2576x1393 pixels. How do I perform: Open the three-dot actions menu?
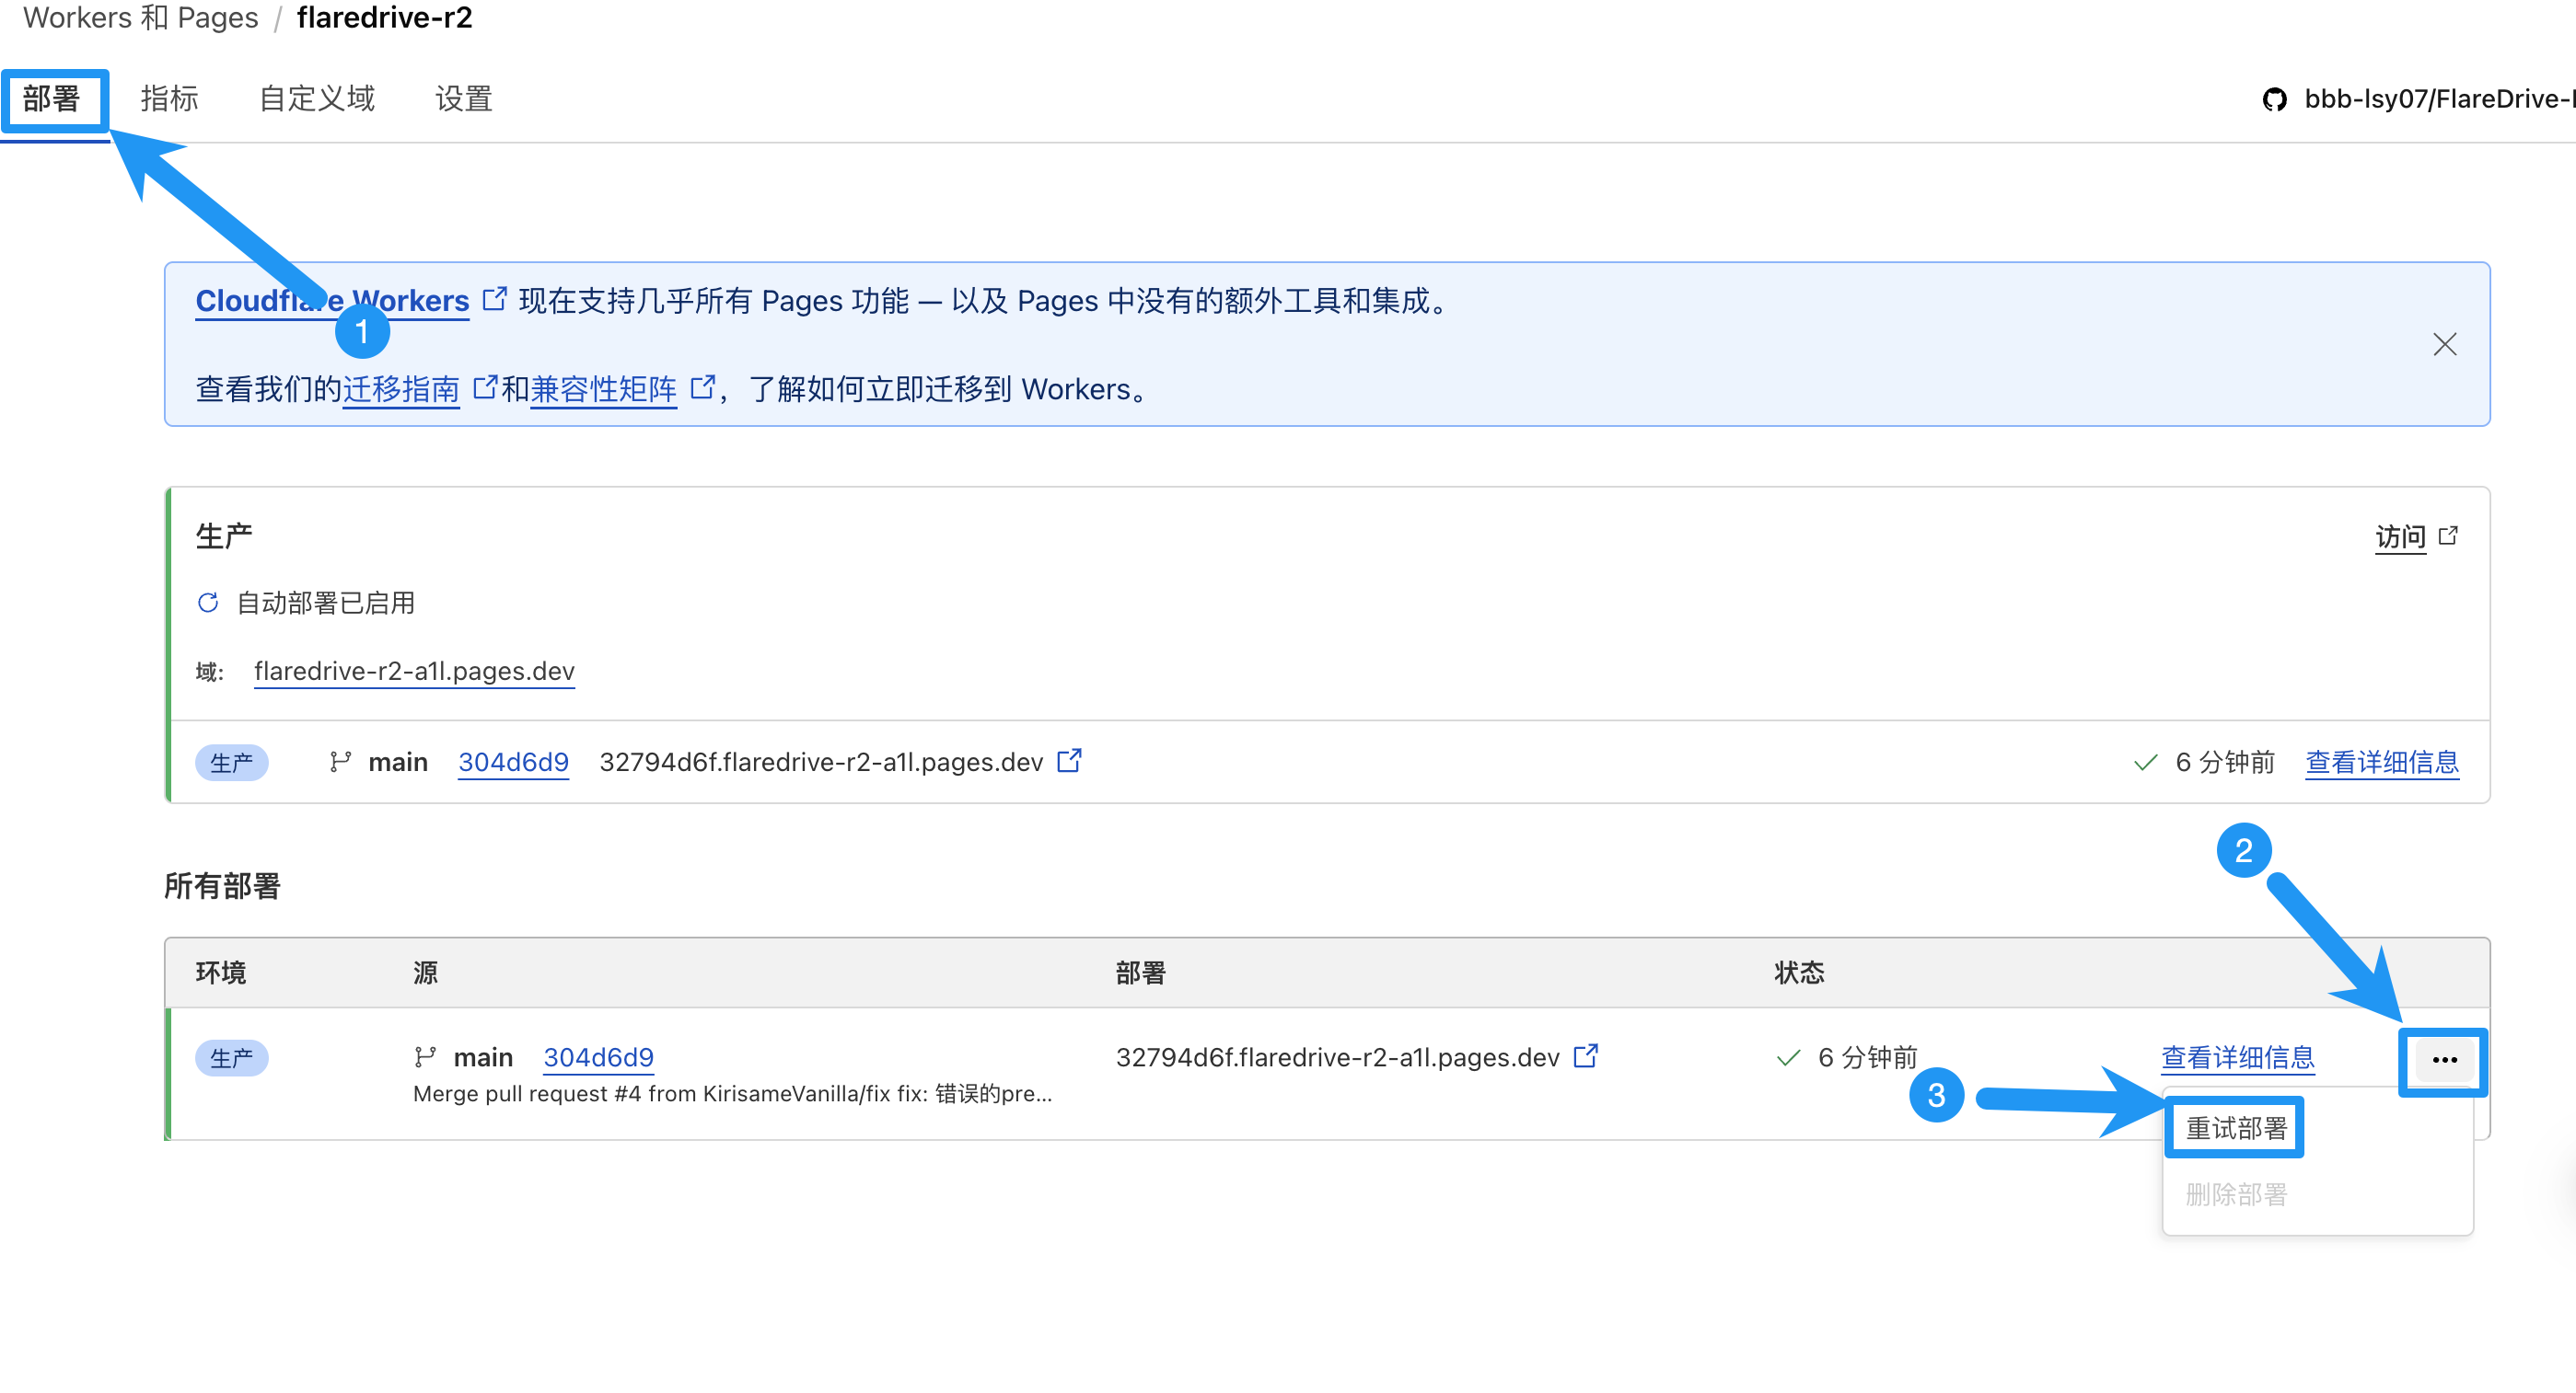(2444, 1060)
